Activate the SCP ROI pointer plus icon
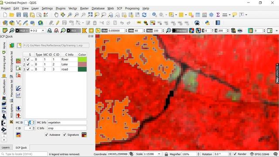Image resolution: width=279 pixels, height=157 pixels. (91, 31)
